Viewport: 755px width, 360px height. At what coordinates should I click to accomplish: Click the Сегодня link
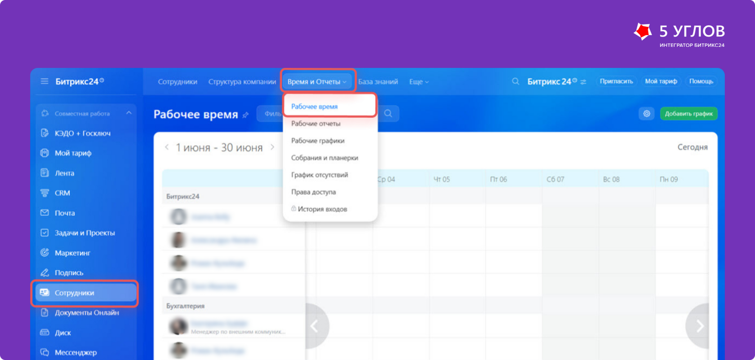(x=693, y=147)
